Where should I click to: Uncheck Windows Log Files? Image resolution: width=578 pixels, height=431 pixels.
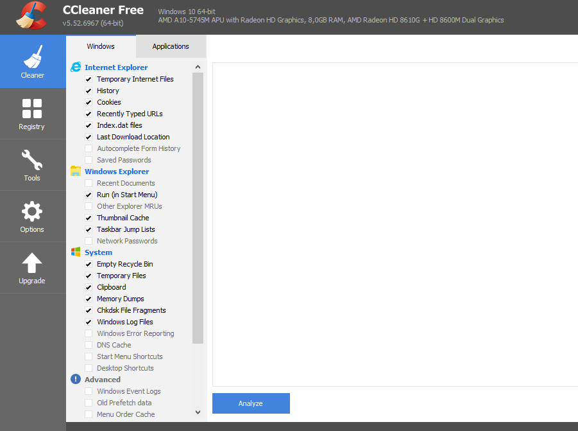click(x=89, y=322)
